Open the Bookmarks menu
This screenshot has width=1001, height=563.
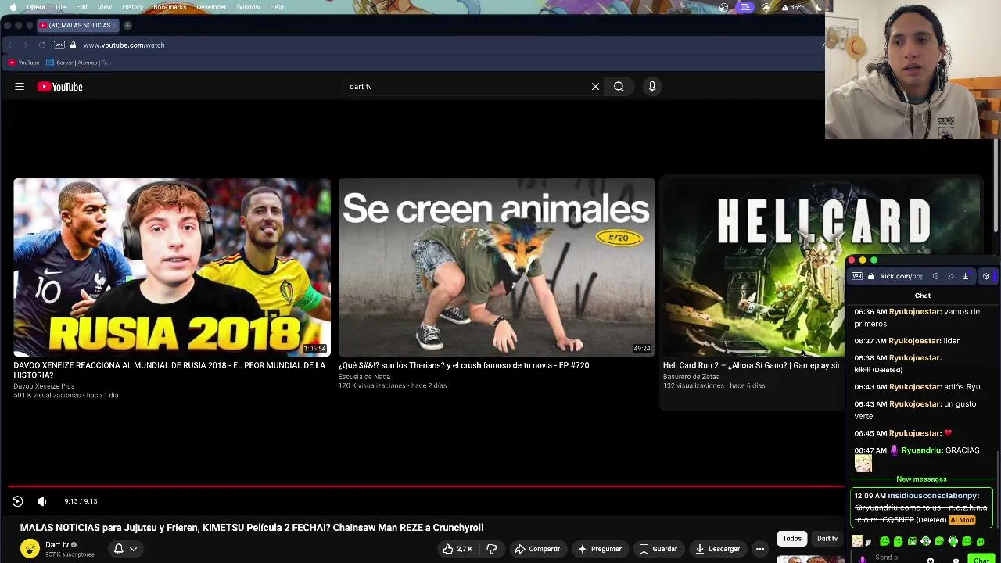coord(170,7)
